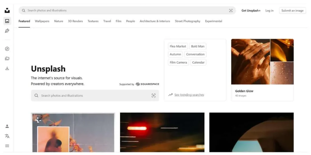Viewport: 311px width, 155px height.
Task: Click visual search icon in top search bar
Action: pos(231,11)
